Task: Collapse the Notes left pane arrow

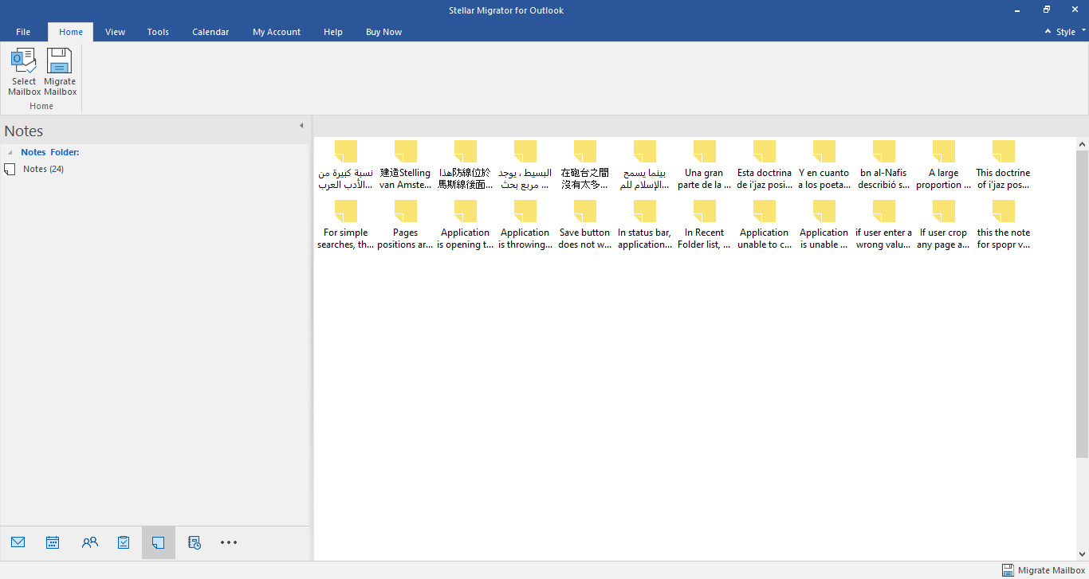Action: pos(301,126)
